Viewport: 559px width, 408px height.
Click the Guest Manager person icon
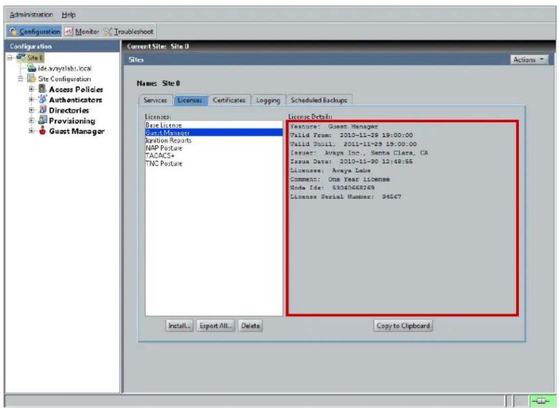(x=42, y=130)
